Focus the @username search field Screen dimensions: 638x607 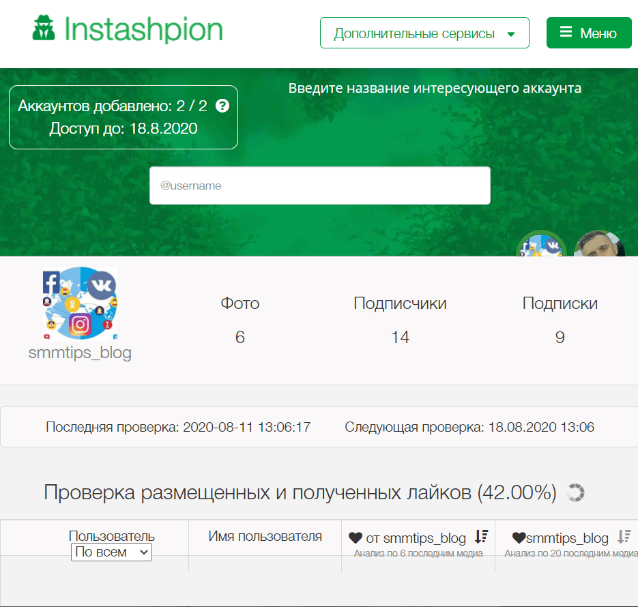pyautogui.click(x=319, y=186)
